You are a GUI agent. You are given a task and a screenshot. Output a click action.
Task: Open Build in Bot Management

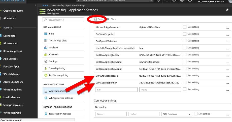pos(52,34)
